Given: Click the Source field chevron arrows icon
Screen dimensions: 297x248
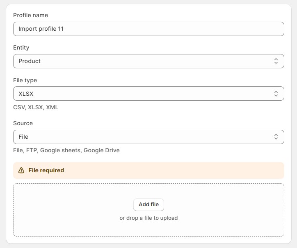Looking at the screenshot, I should click(276, 137).
